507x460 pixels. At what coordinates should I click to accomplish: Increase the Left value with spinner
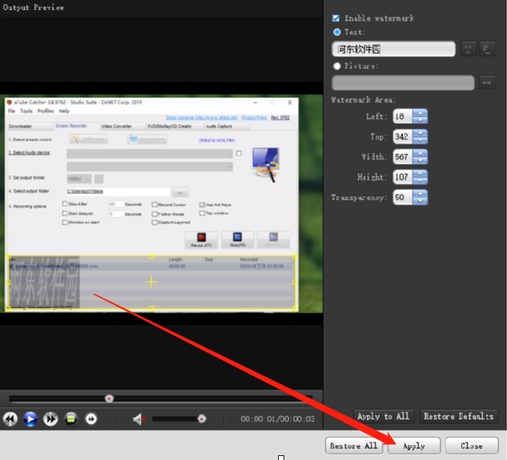(x=420, y=112)
